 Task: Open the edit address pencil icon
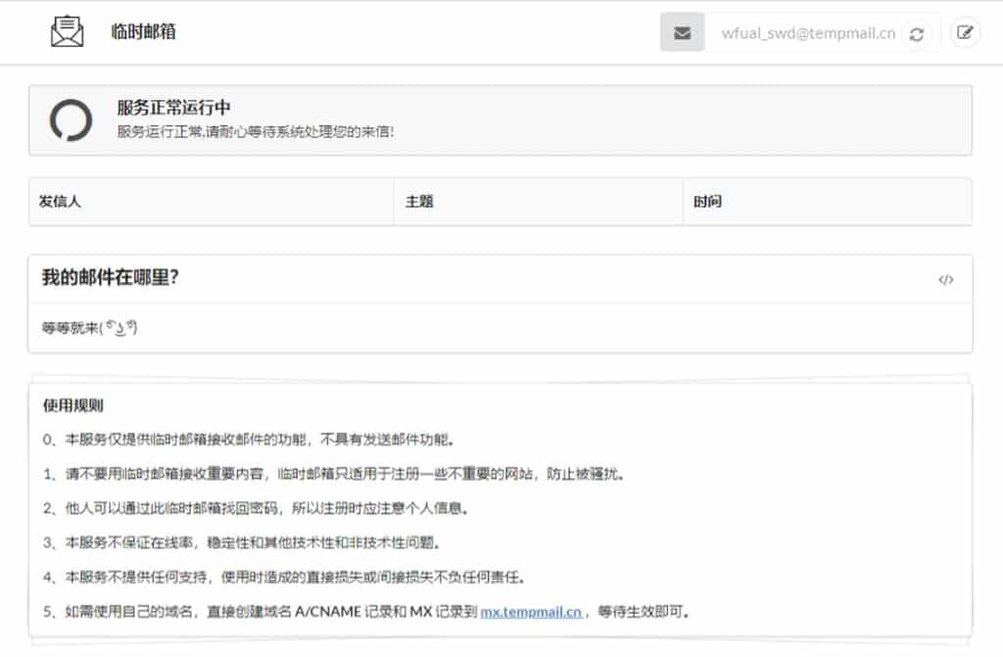(965, 32)
